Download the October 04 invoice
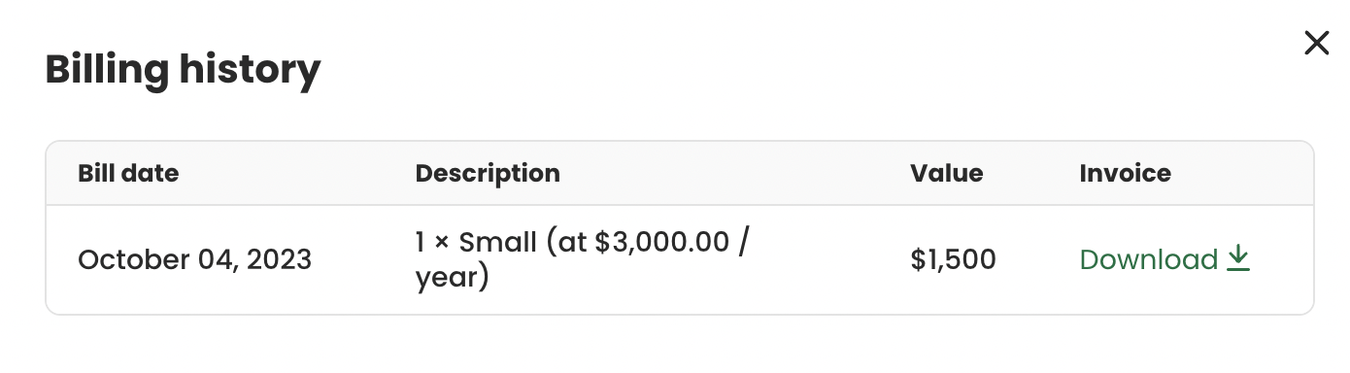 coord(1164,259)
